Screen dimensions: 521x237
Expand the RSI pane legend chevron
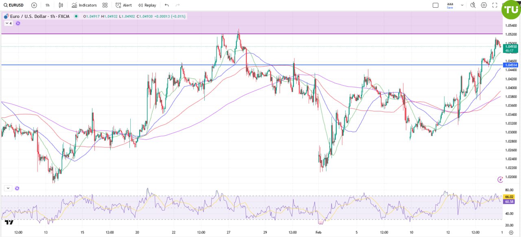click(8, 188)
